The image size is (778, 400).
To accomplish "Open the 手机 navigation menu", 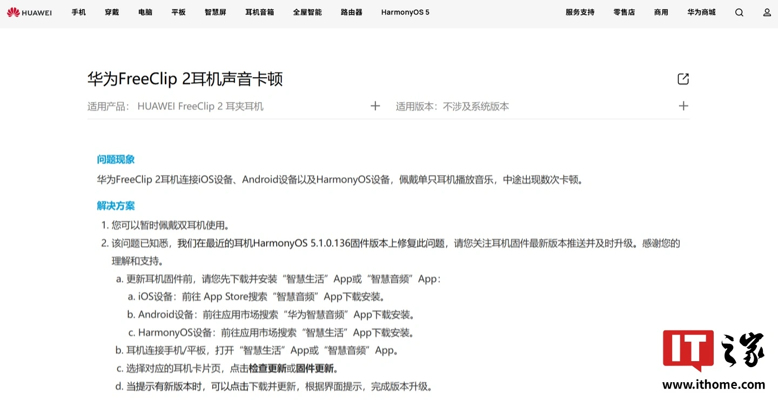I will click(x=78, y=12).
